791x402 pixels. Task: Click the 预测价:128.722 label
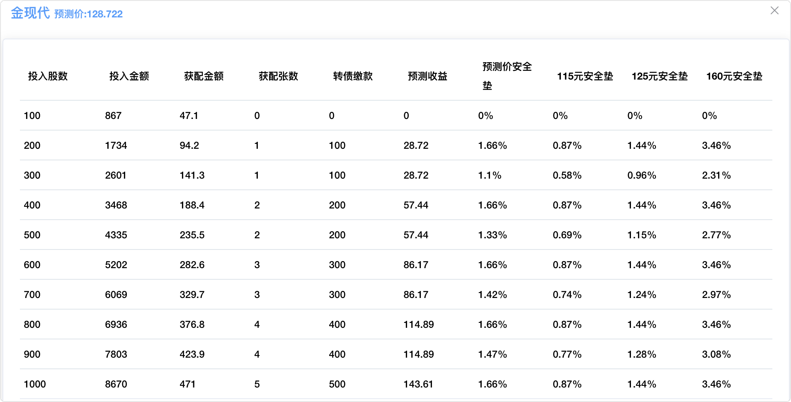coord(88,14)
